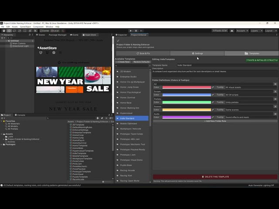Open the Hierarchy create plus dropdown
The width and height of the screenshot is (279, 209).
coord(3,38)
